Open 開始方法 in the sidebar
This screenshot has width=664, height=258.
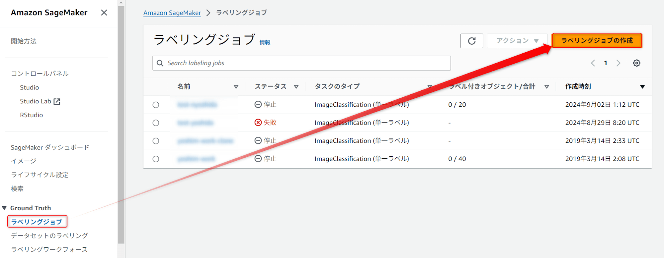(24, 41)
